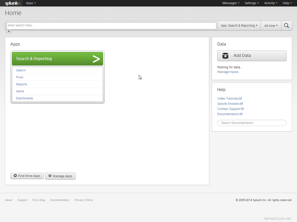
Task: Click the Home page heading
Action: point(13,13)
